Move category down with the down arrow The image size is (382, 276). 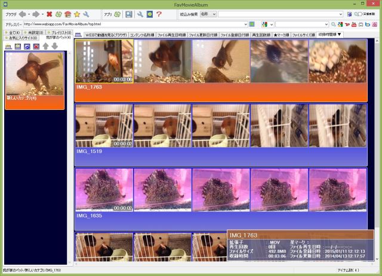point(54,47)
